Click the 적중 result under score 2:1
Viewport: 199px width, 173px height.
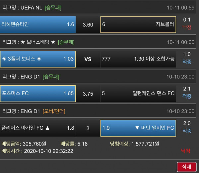click(x=187, y=96)
